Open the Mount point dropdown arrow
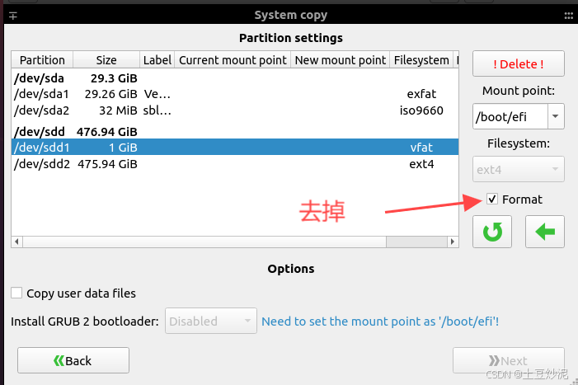 [556, 116]
